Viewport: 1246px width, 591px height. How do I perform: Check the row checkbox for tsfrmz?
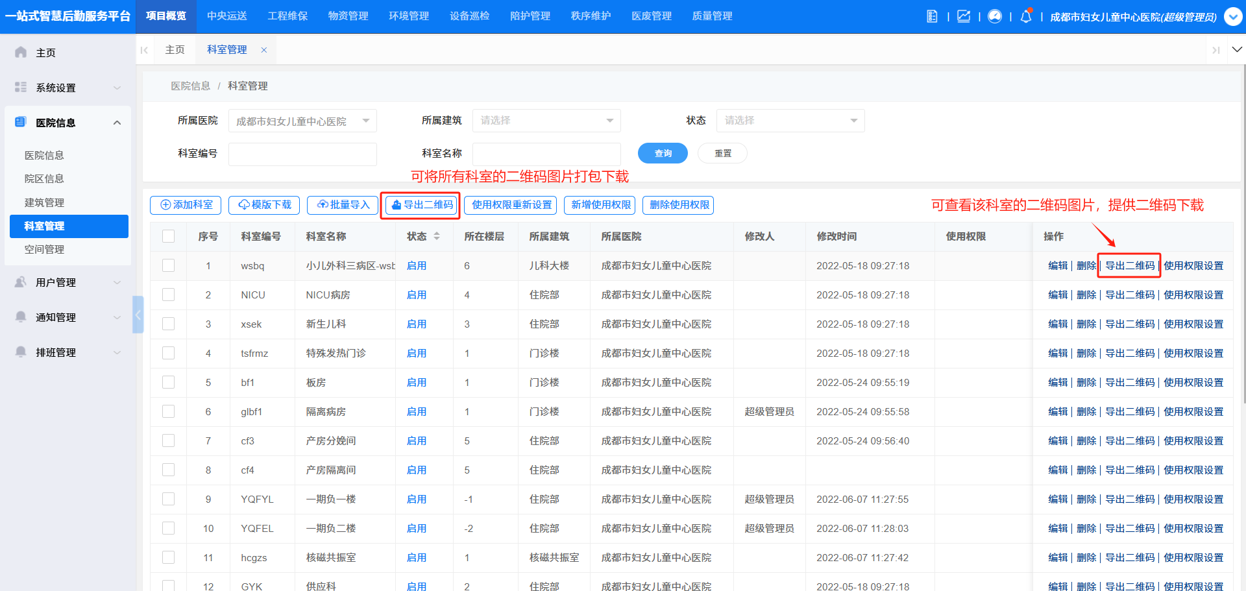pyautogui.click(x=169, y=353)
